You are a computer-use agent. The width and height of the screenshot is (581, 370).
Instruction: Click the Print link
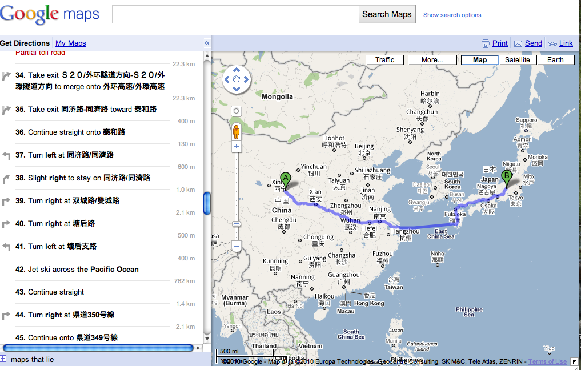click(x=500, y=43)
